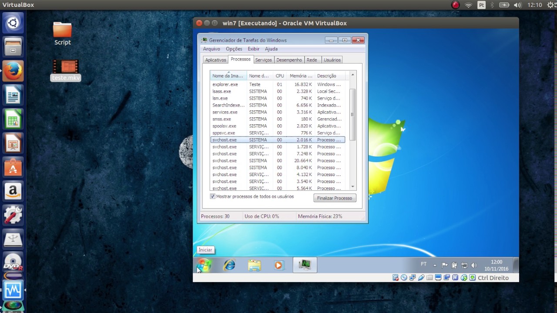Open Ubuntu Dash search from launcher

pos(13,23)
